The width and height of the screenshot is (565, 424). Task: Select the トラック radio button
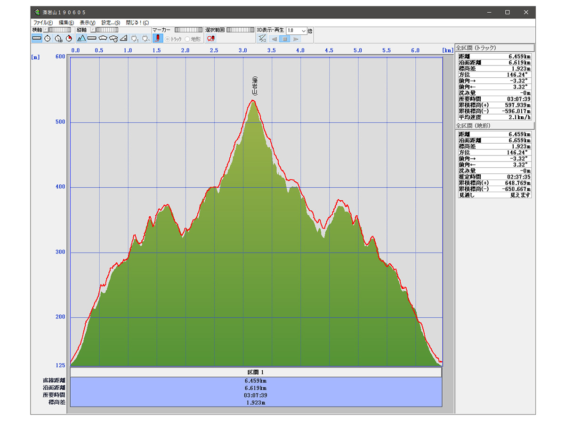click(167, 39)
